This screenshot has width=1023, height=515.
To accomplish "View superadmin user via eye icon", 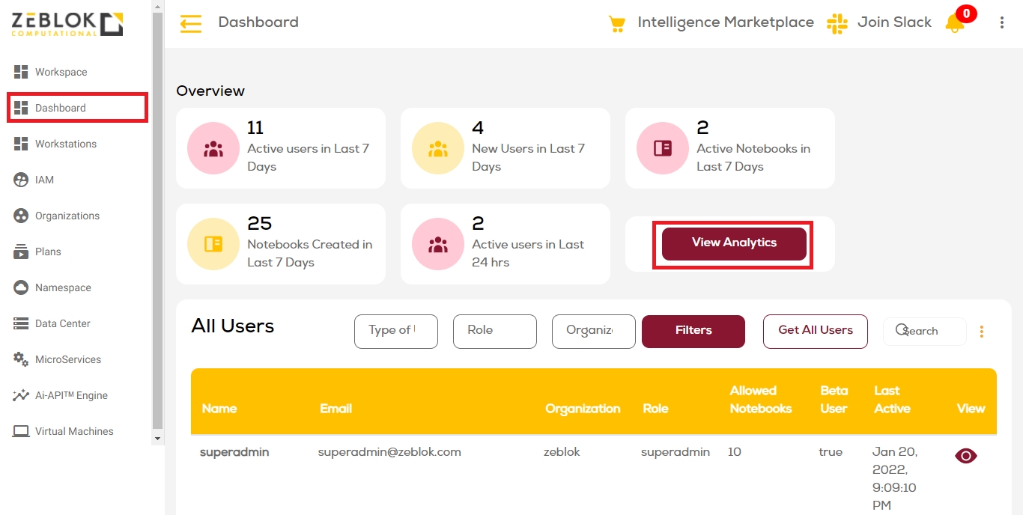I will click(966, 456).
